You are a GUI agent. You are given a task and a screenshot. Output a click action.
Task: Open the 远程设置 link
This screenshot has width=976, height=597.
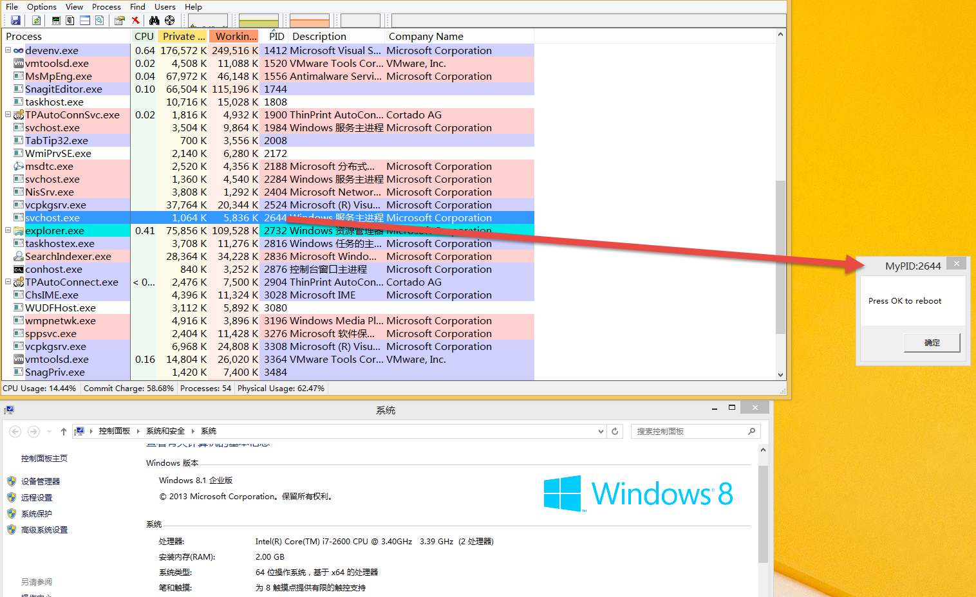(37, 497)
